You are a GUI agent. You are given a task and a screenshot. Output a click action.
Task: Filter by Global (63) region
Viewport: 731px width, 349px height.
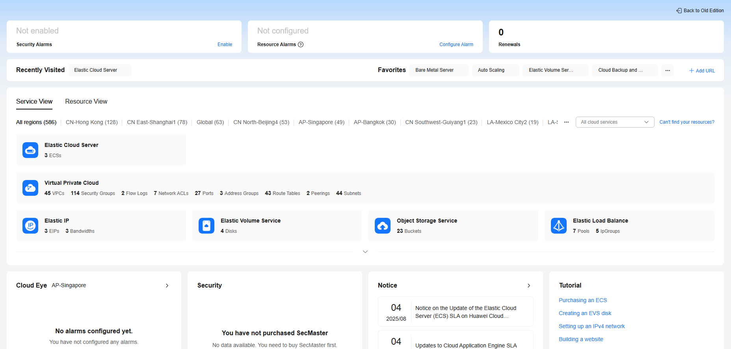(210, 122)
